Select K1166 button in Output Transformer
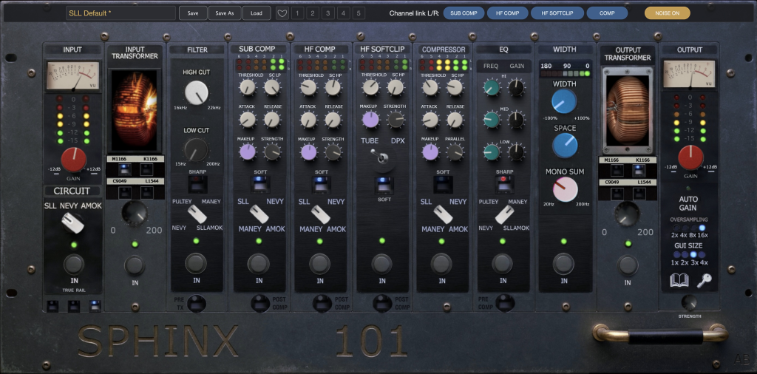Image resolution: width=757 pixels, height=374 pixels. 639,170
